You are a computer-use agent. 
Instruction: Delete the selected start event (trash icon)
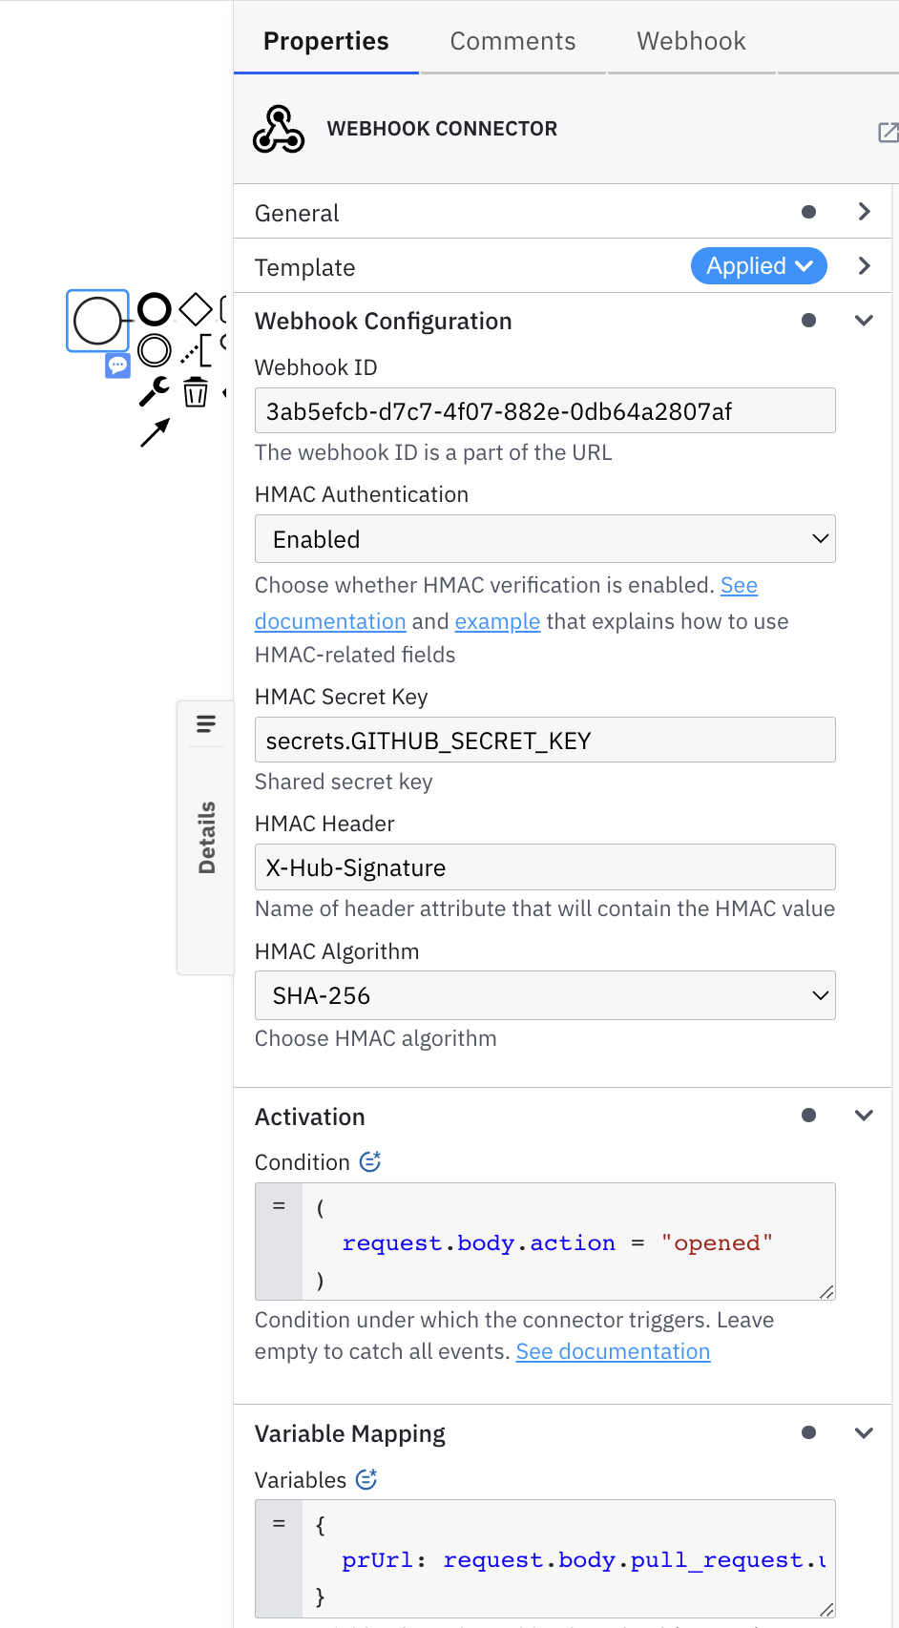tap(195, 391)
